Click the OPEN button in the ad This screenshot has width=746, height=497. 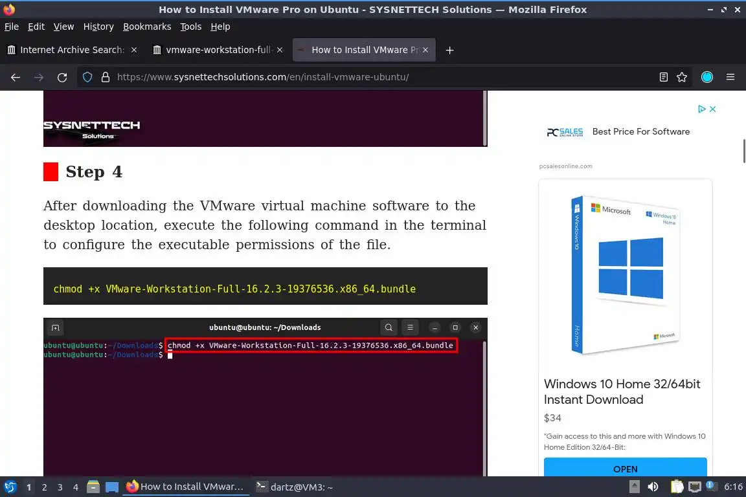tap(625, 469)
